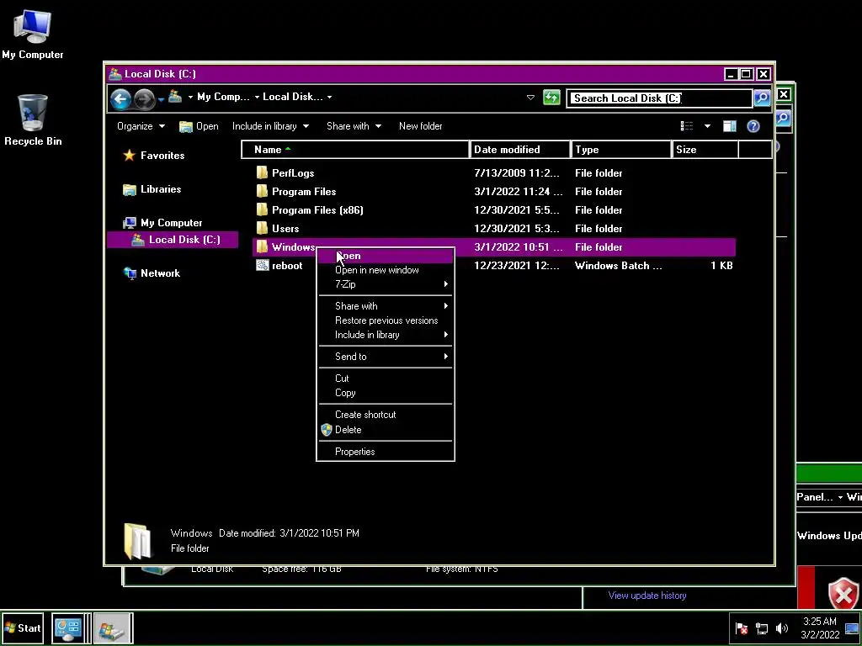Viewport: 862px width, 646px height.
Task: Open the Help question mark icon
Action: pos(753,126)
